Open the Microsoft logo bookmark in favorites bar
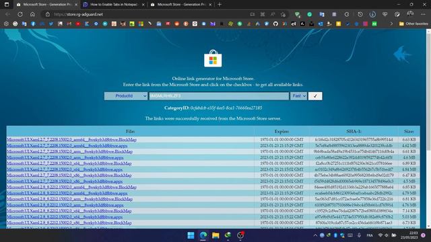Screen dimensions: 431x242 [x=141, y=24]
